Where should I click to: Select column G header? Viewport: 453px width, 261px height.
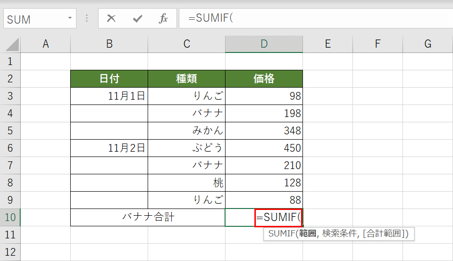click(x=428, y=44)
